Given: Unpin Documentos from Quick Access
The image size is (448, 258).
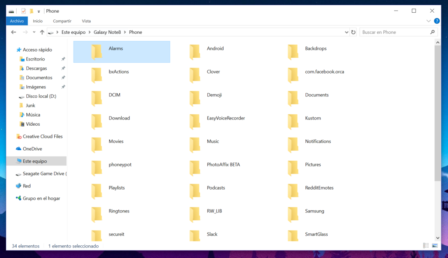Looking at the screenshot, I should [x=63, y=78].
